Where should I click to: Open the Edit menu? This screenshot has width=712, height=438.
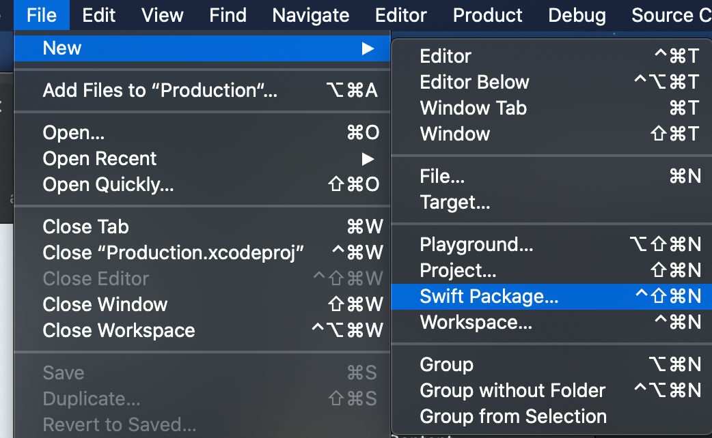click(98, 16)
